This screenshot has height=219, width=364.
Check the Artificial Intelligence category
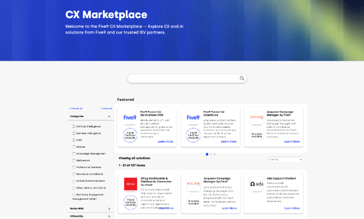click(74, 127)
